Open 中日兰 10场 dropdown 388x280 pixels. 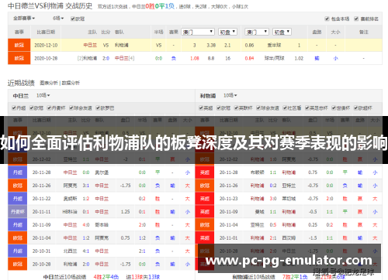point(43,95)
